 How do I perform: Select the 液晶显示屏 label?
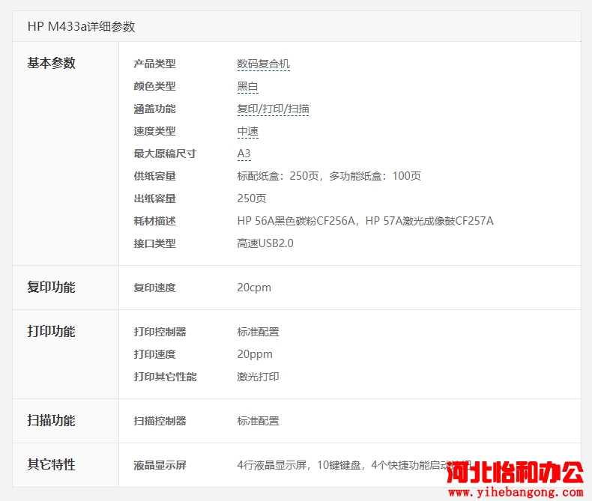[160, 465]
